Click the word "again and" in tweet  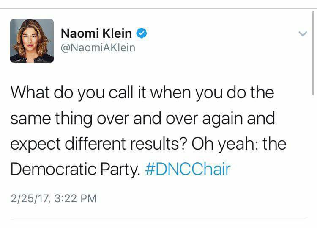238,119
